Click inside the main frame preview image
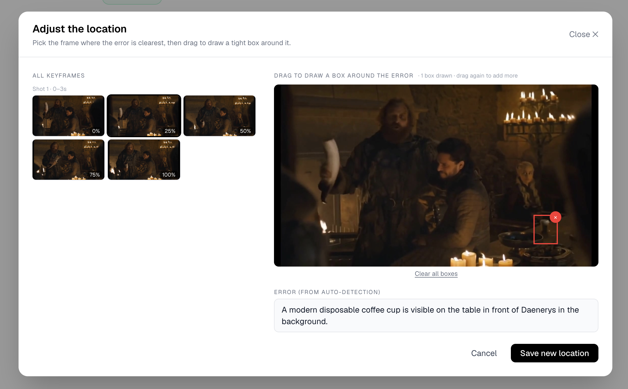The width and height of the screenshot is (628, 389). (436, 175)
